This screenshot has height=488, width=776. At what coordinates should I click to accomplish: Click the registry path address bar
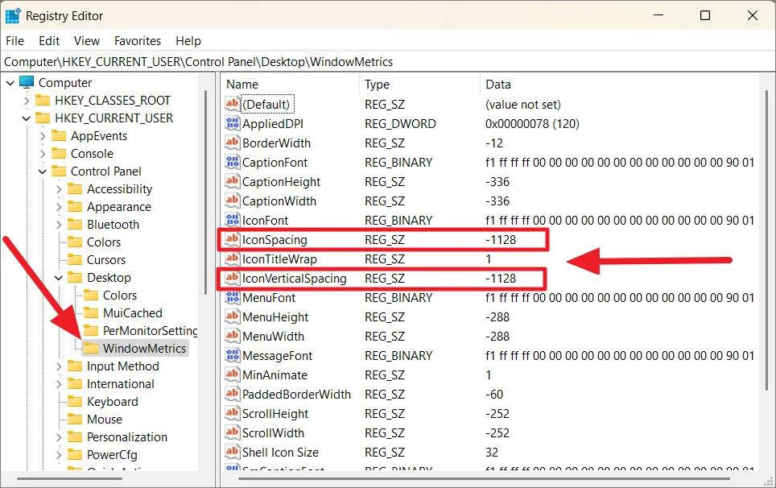[x=386, y=61]
